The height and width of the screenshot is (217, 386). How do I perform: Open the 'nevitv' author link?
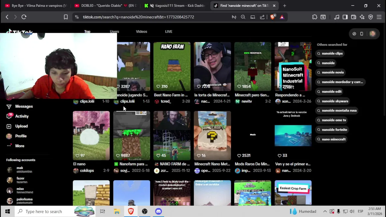[246, 101]
